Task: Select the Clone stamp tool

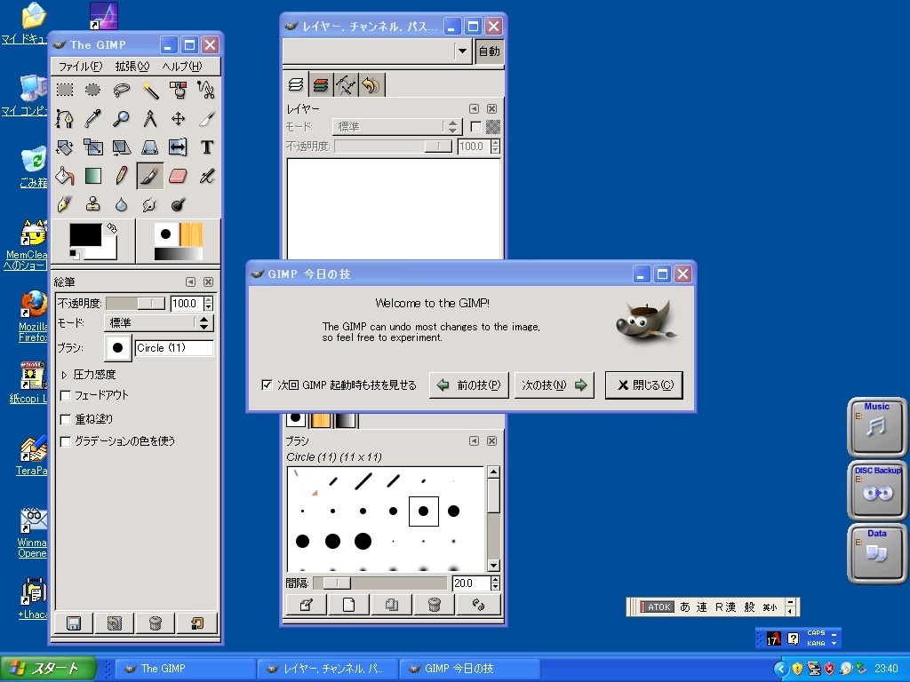Action: [x=92, y=204]
